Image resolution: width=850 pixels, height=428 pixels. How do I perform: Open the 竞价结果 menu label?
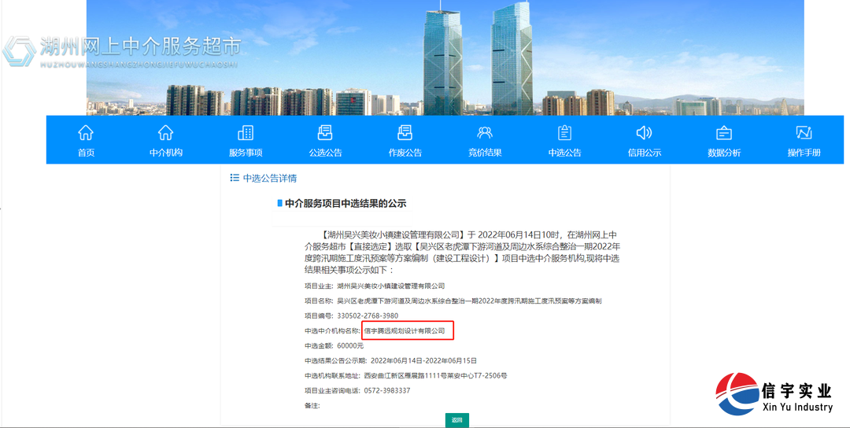485,153
